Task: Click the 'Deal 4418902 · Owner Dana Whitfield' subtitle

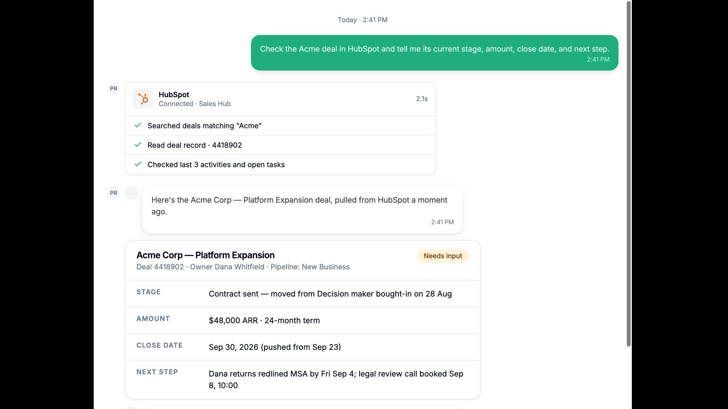Action: click(243, 267)
